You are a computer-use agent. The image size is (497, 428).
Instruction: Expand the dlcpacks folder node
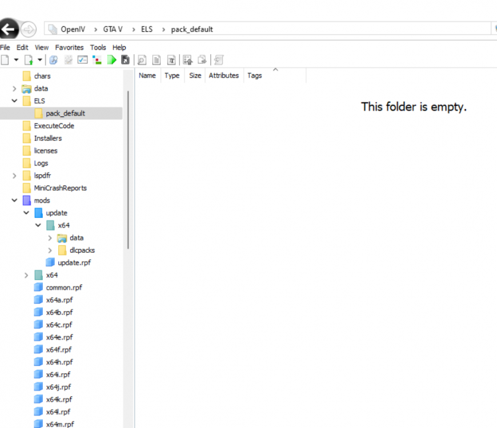pyautogui.click(x=50, y=251)
